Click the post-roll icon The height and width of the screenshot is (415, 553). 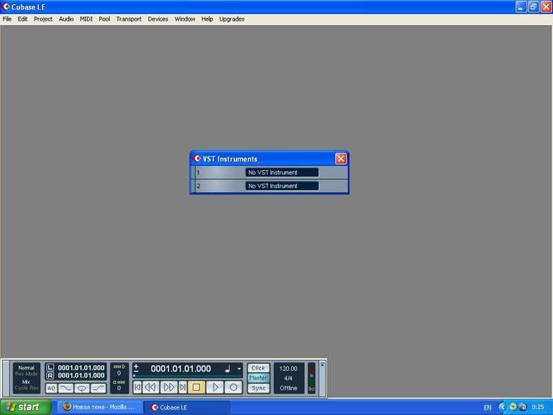(119, 382)
